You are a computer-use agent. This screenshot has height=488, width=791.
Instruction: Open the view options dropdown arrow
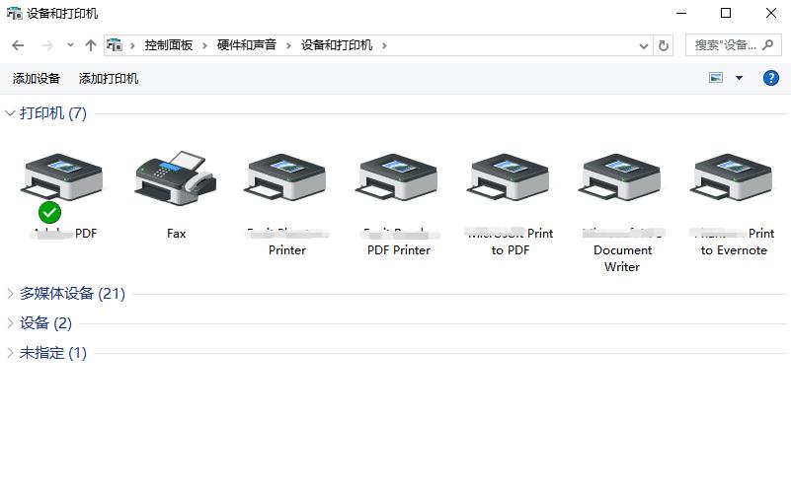tap(739, 78)
